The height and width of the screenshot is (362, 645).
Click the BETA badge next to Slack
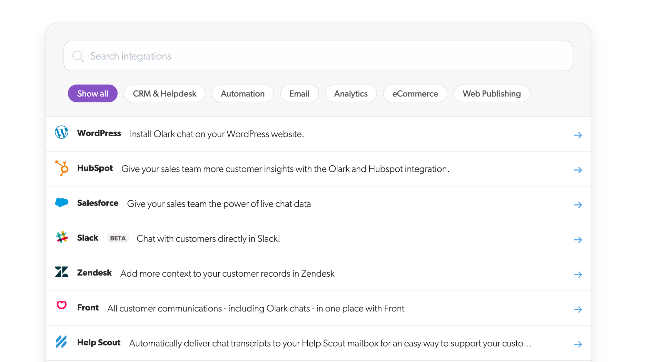(118, 238)
